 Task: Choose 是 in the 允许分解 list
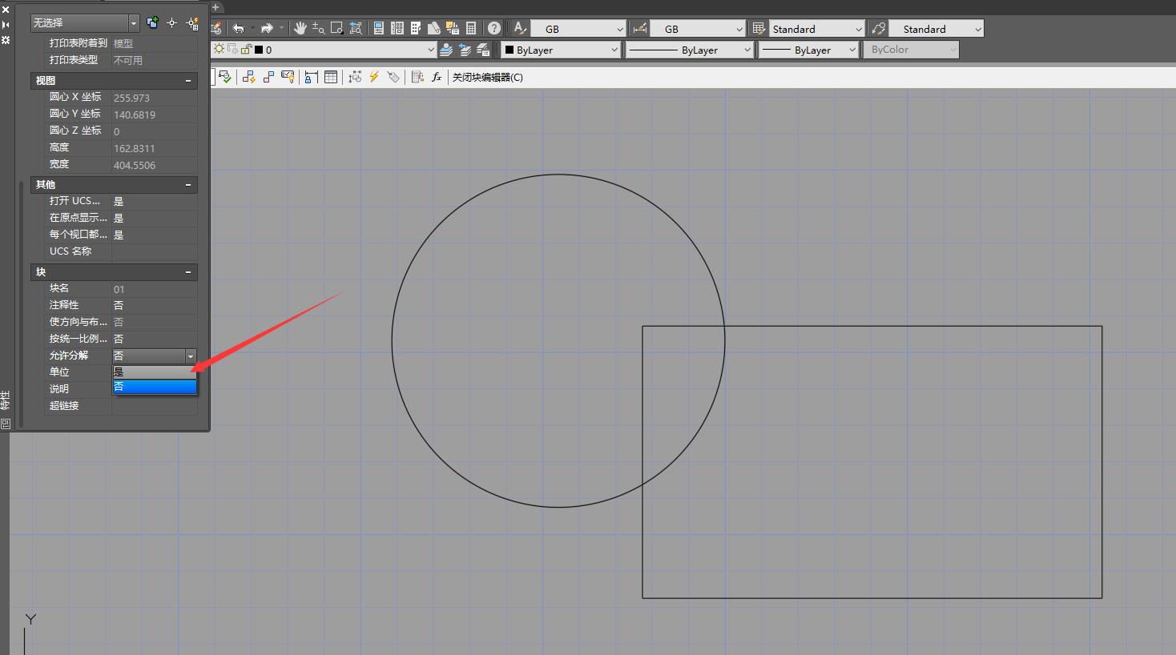click(x=154, y=372)
